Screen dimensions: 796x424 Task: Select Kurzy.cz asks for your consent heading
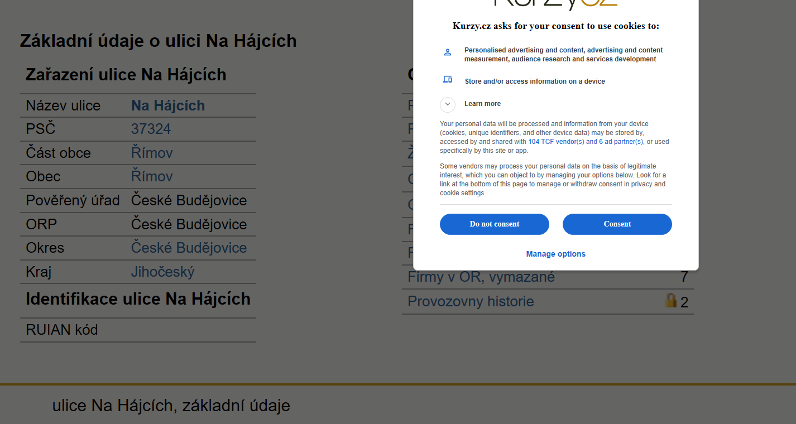(556, 26)
